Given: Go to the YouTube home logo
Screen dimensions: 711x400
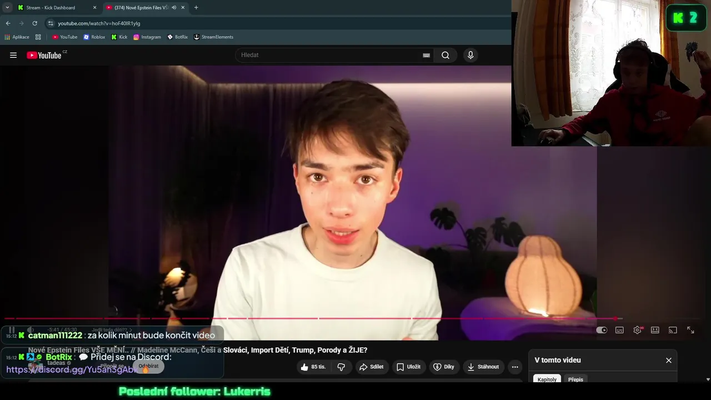Looking at the screenshot, I should pyautogui.click(x=44, y=55).
